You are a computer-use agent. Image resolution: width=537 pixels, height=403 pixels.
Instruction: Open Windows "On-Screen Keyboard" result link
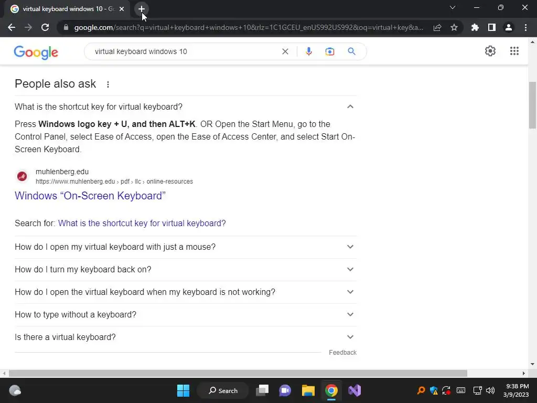90,196
